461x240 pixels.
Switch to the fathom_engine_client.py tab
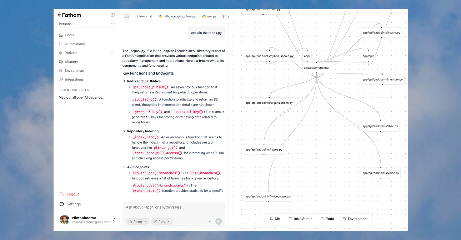coord(177,16)
